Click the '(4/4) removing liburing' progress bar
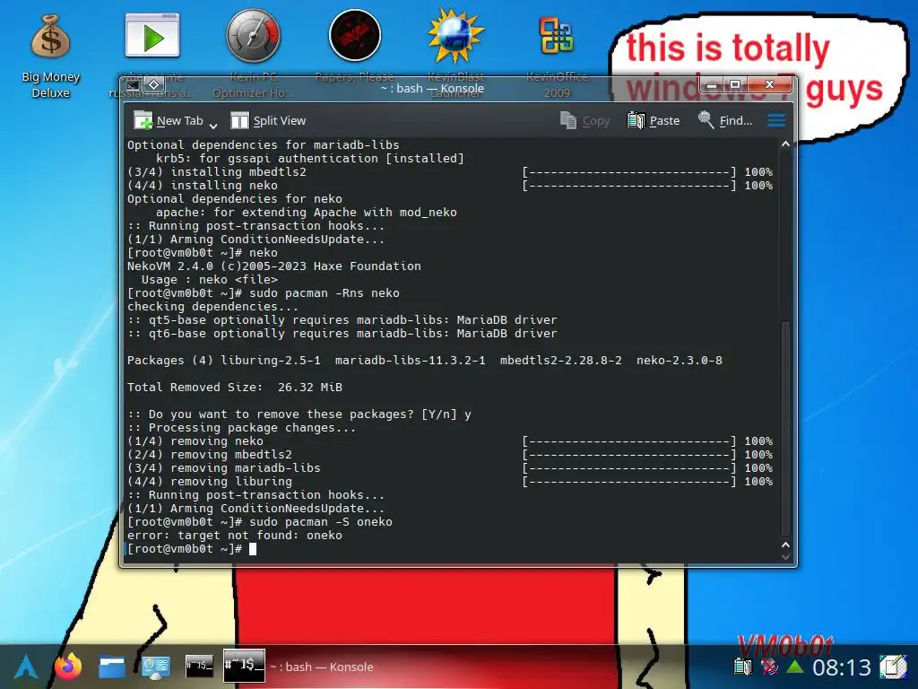Screen dimensions: 918x689 pos(629,482)
